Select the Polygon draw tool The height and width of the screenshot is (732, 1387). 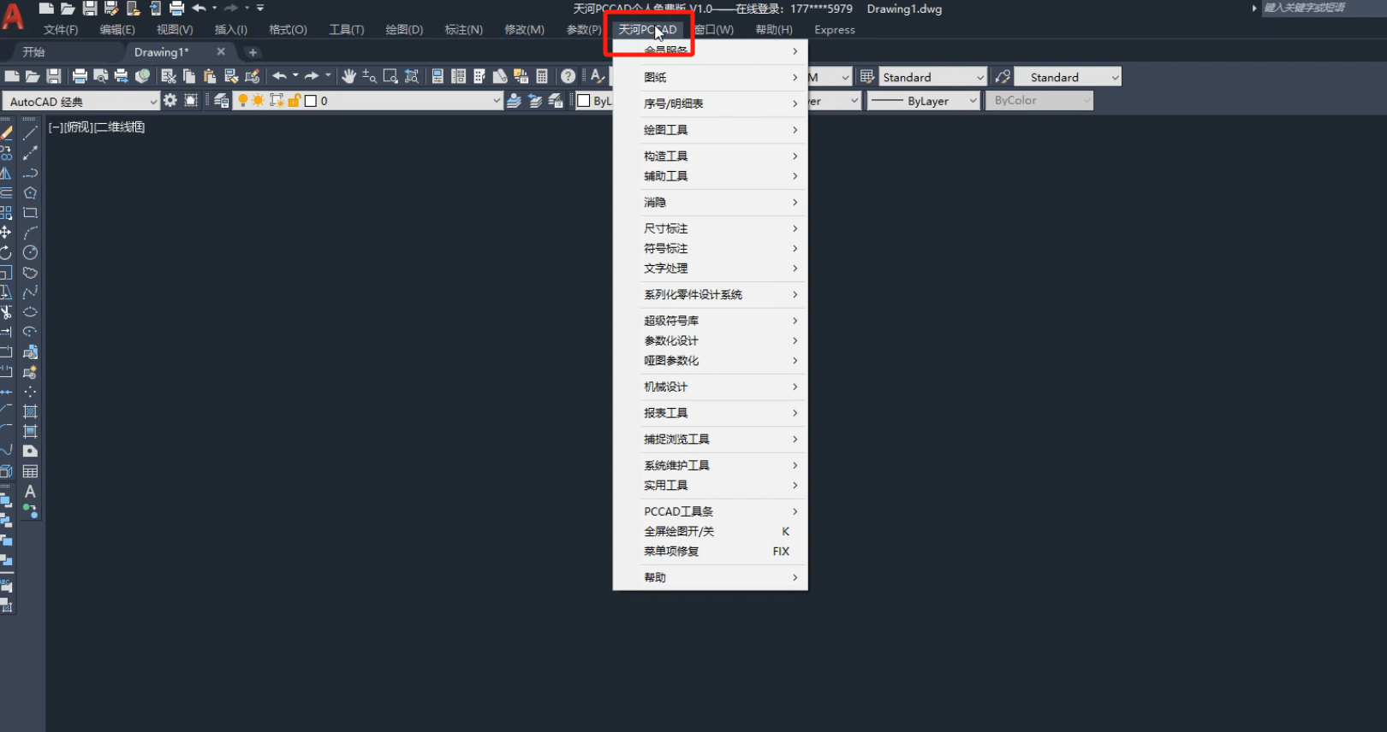pyautogui.click(x=30, y=192)
